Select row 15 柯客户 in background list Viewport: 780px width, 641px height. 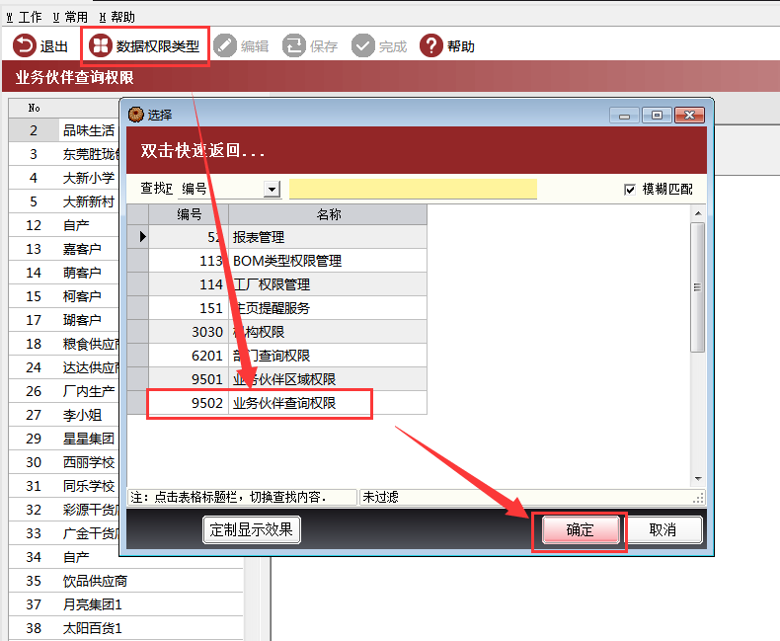(64, 296)
